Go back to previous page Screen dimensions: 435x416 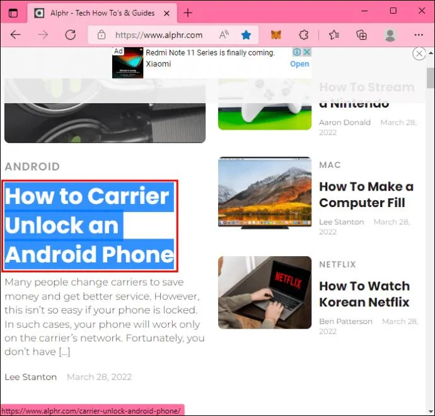pos(16,35)
